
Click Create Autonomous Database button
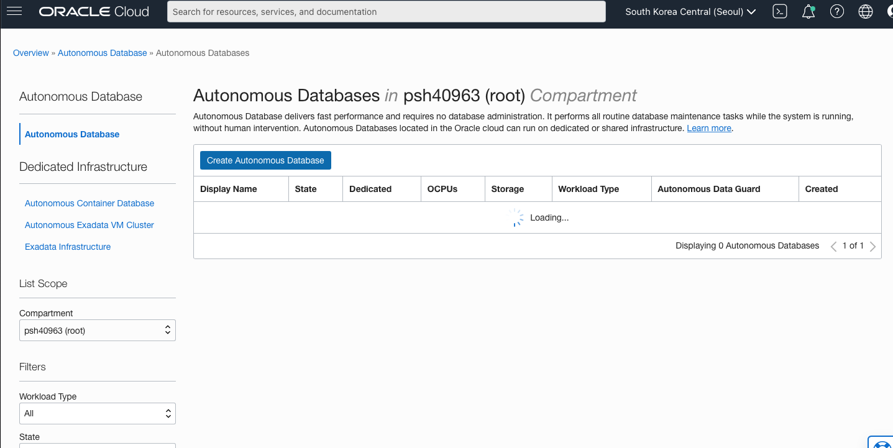pyautogui.click(x=265, y=160)
